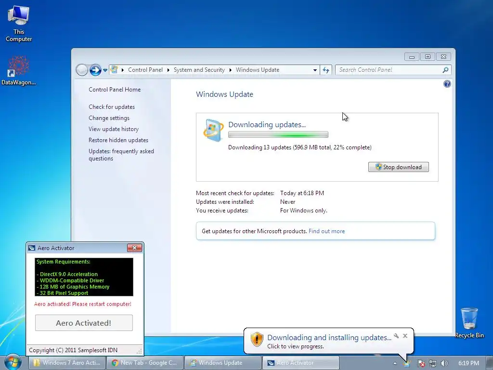Click 'Downloading 13 updates' status text
The width and height of the screenshot is (493, 370).
(299, 147)
